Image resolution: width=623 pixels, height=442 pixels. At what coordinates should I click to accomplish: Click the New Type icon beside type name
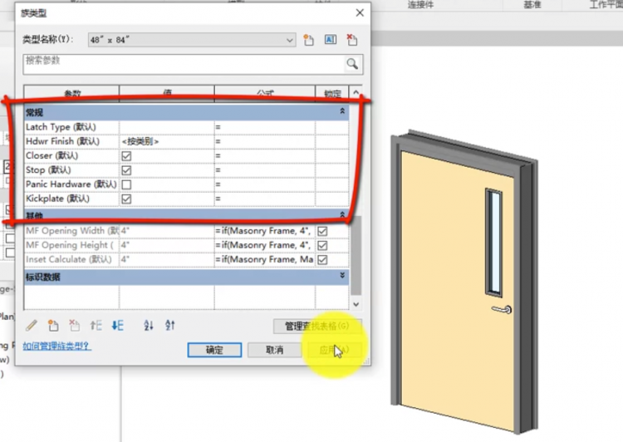308,39
